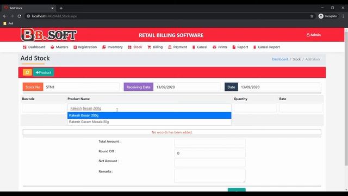Click the page vertical scrollbar
The width and height of the screenshot is (348, 196).
click(346, 98)
